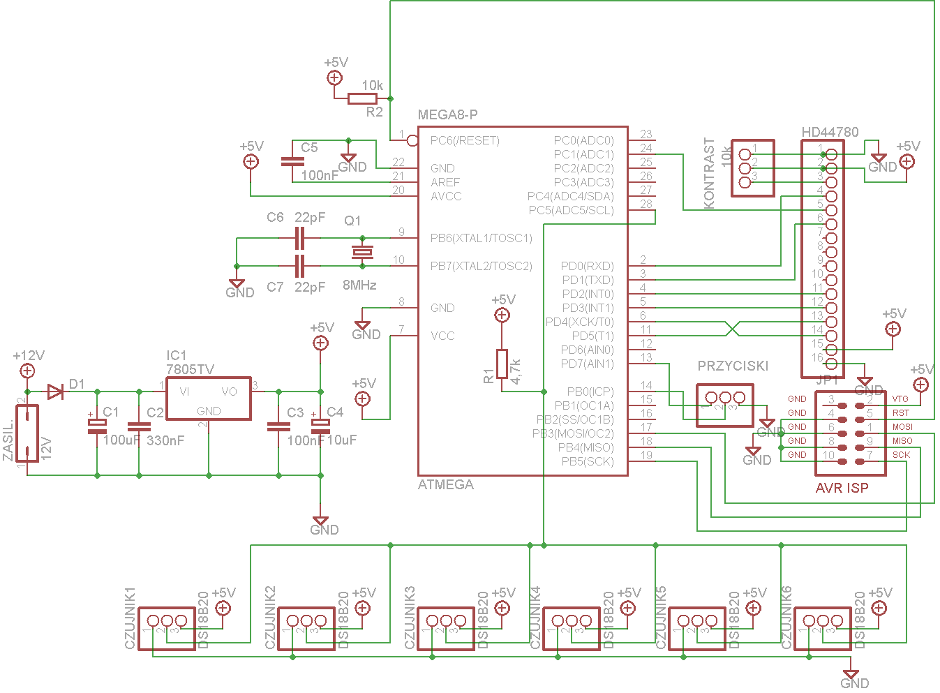The image size is (940, 693).
Task: Click the RST label on AVR ISP
Action: (x=901, y=413)
